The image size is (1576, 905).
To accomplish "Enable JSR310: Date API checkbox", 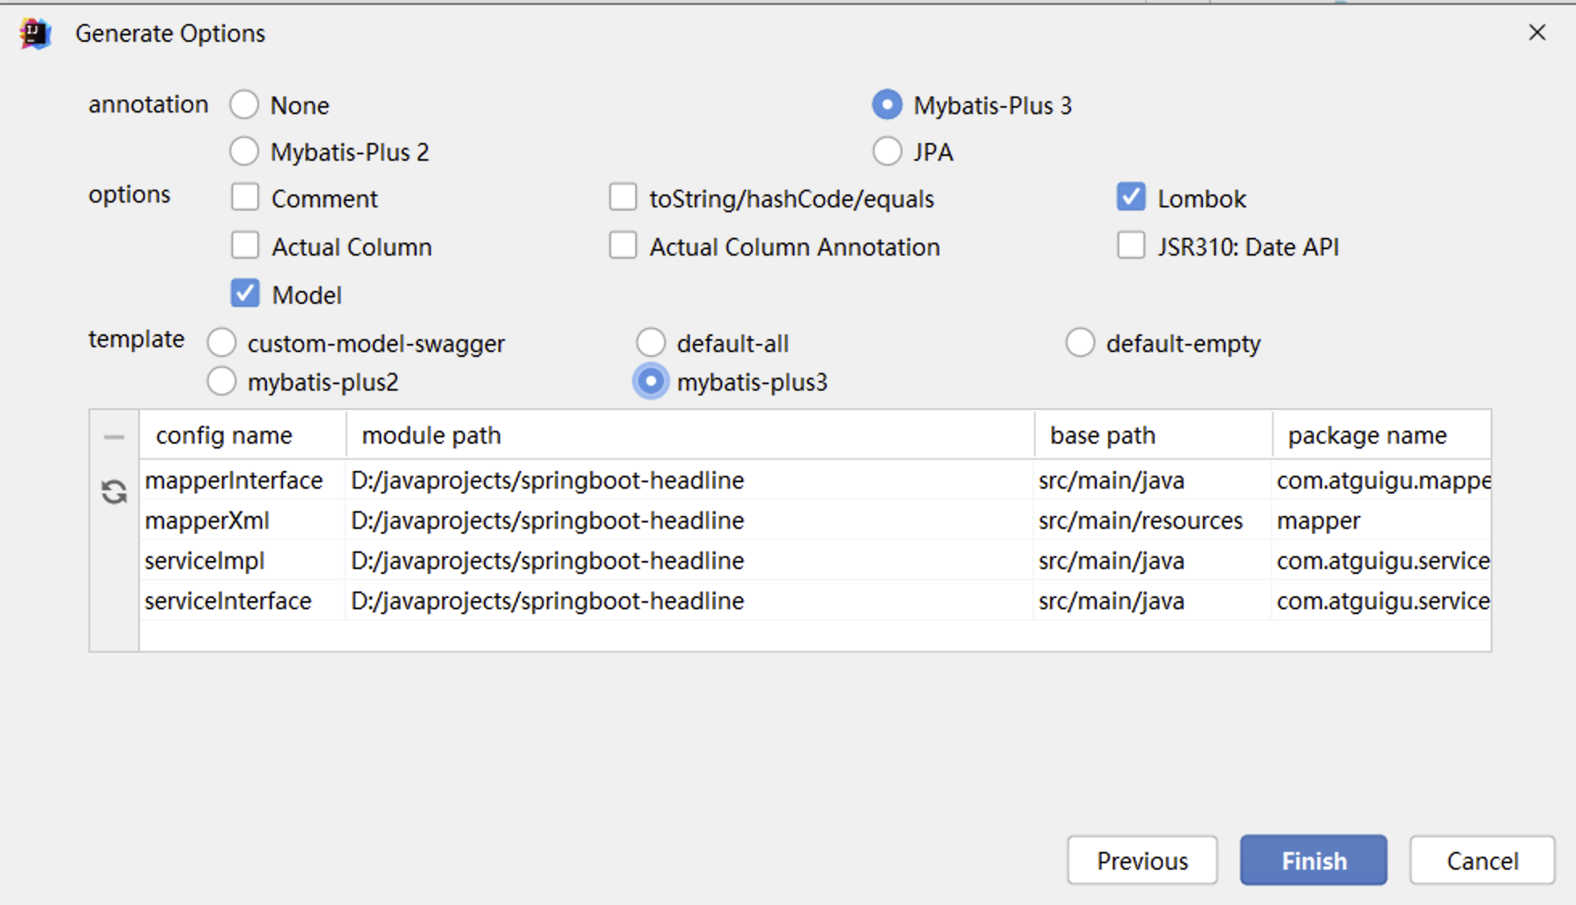I will (x=1131, y=246).
